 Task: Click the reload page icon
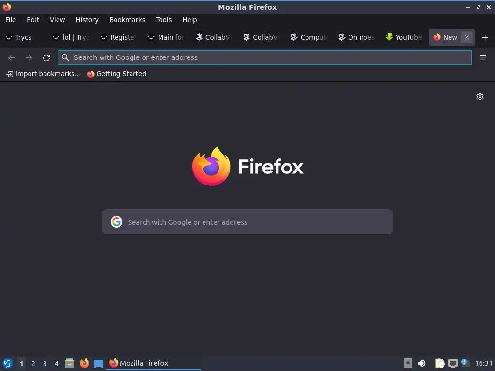[x=46, y=58]
